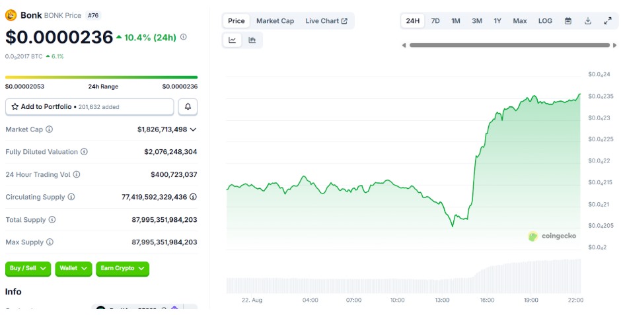The height and width of the screenshot is (315, 621).
Task: Open the Earn Crypto dropdown
Action: tap(122, 268)
